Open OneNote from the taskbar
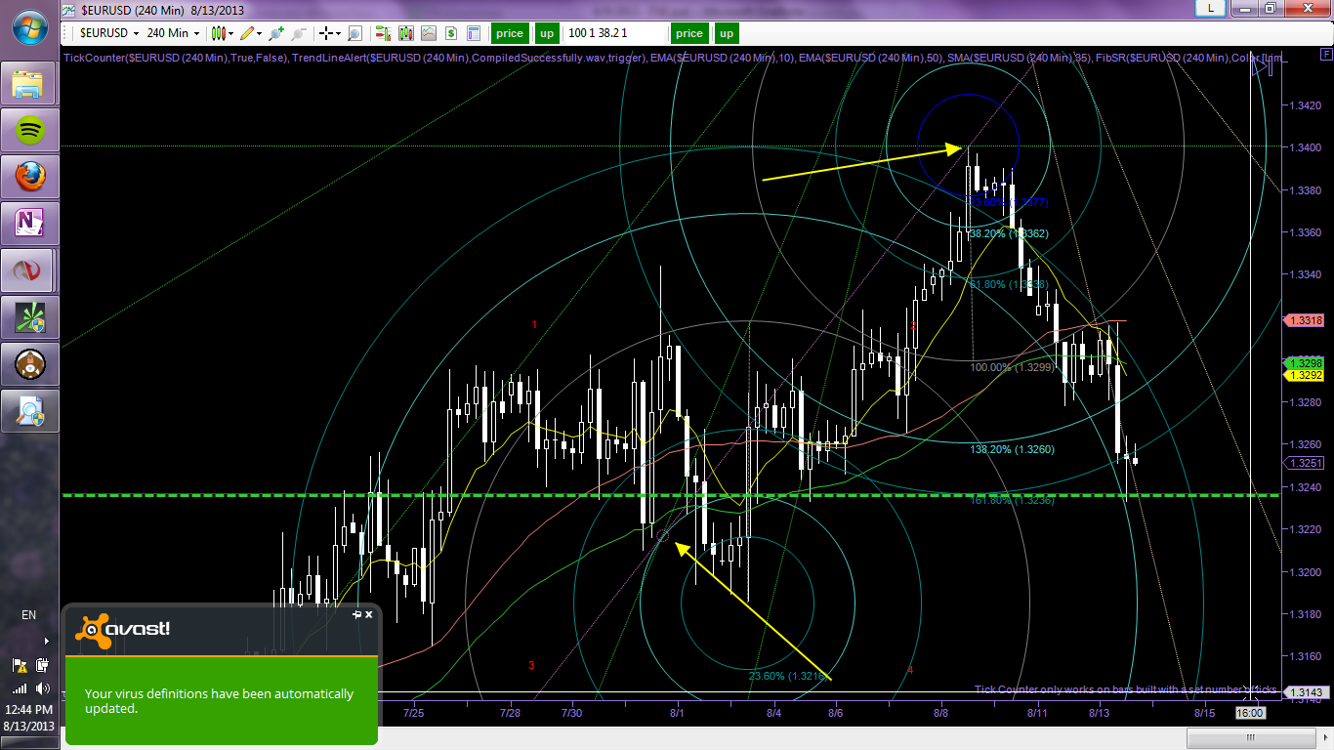Screen dimensions: 1334x750 pyautogui.click(x=29, y=224)
